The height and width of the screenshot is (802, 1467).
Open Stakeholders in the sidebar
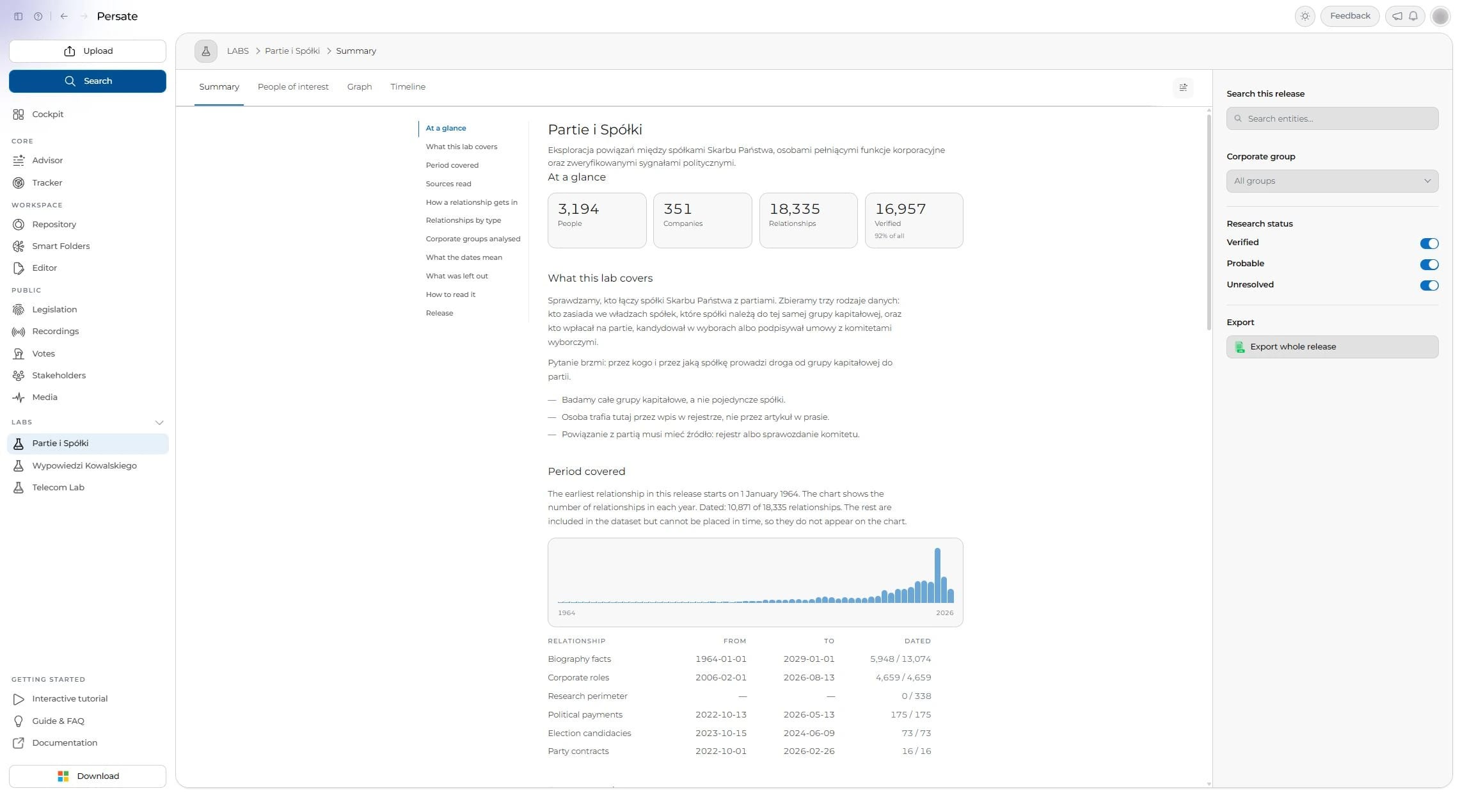[88, 376]
